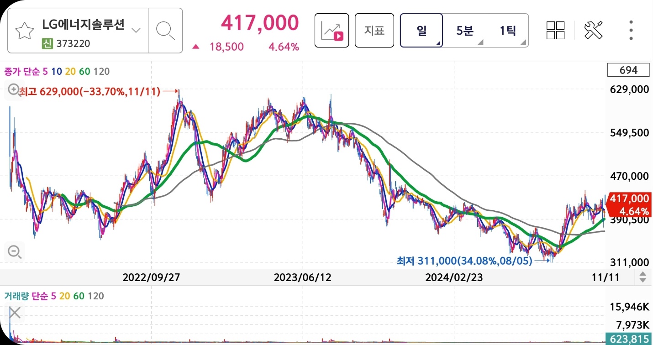
Task: Tap the 549,500 price axis label
Action: (x=629, y=133)
